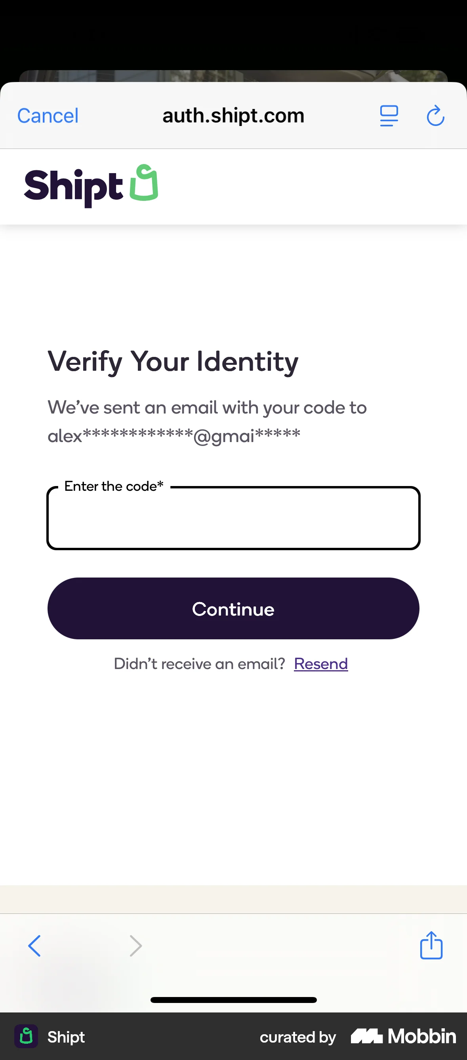This screenshot has width=467, height=1060.
Task: Tap the share sheet icon
Action: click(431, 945)
